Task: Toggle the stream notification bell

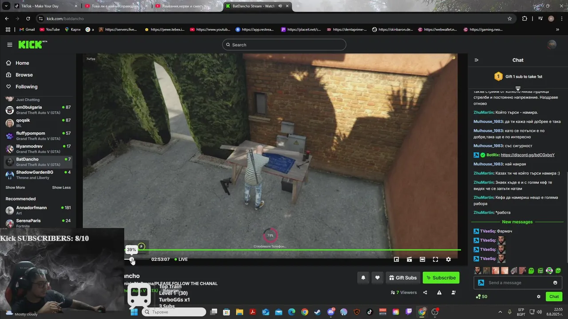Action: click(x=363, y=278)
